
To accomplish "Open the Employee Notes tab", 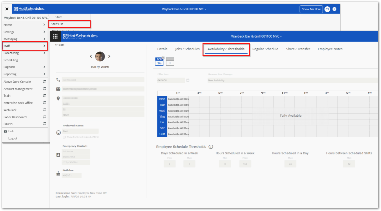I will click(x=330, y=49).
